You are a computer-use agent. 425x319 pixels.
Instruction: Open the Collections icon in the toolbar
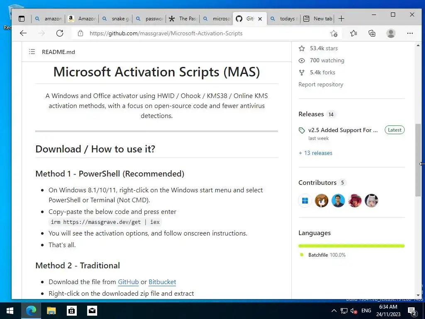click(372, 33)
